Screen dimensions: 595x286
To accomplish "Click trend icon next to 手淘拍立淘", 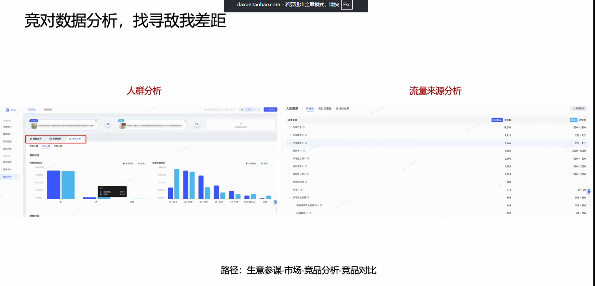I will pyautogui.click(x=308, y=159).
